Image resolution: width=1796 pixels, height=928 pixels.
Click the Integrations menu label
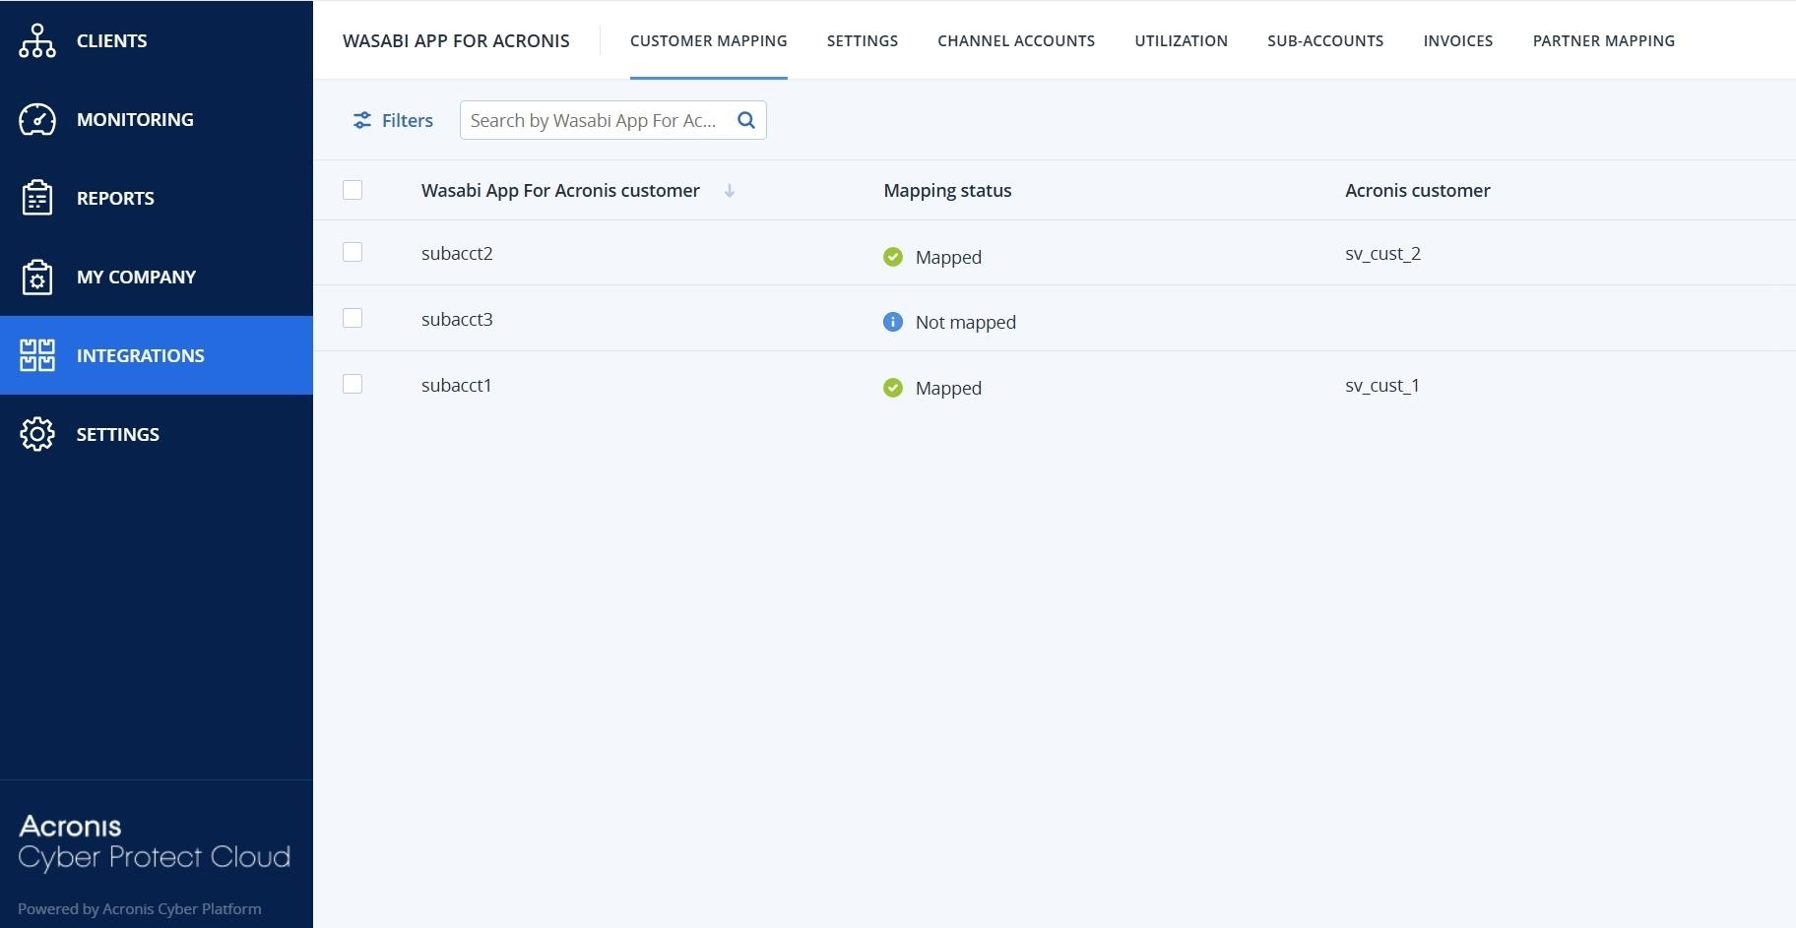click(x=141, y=355)
